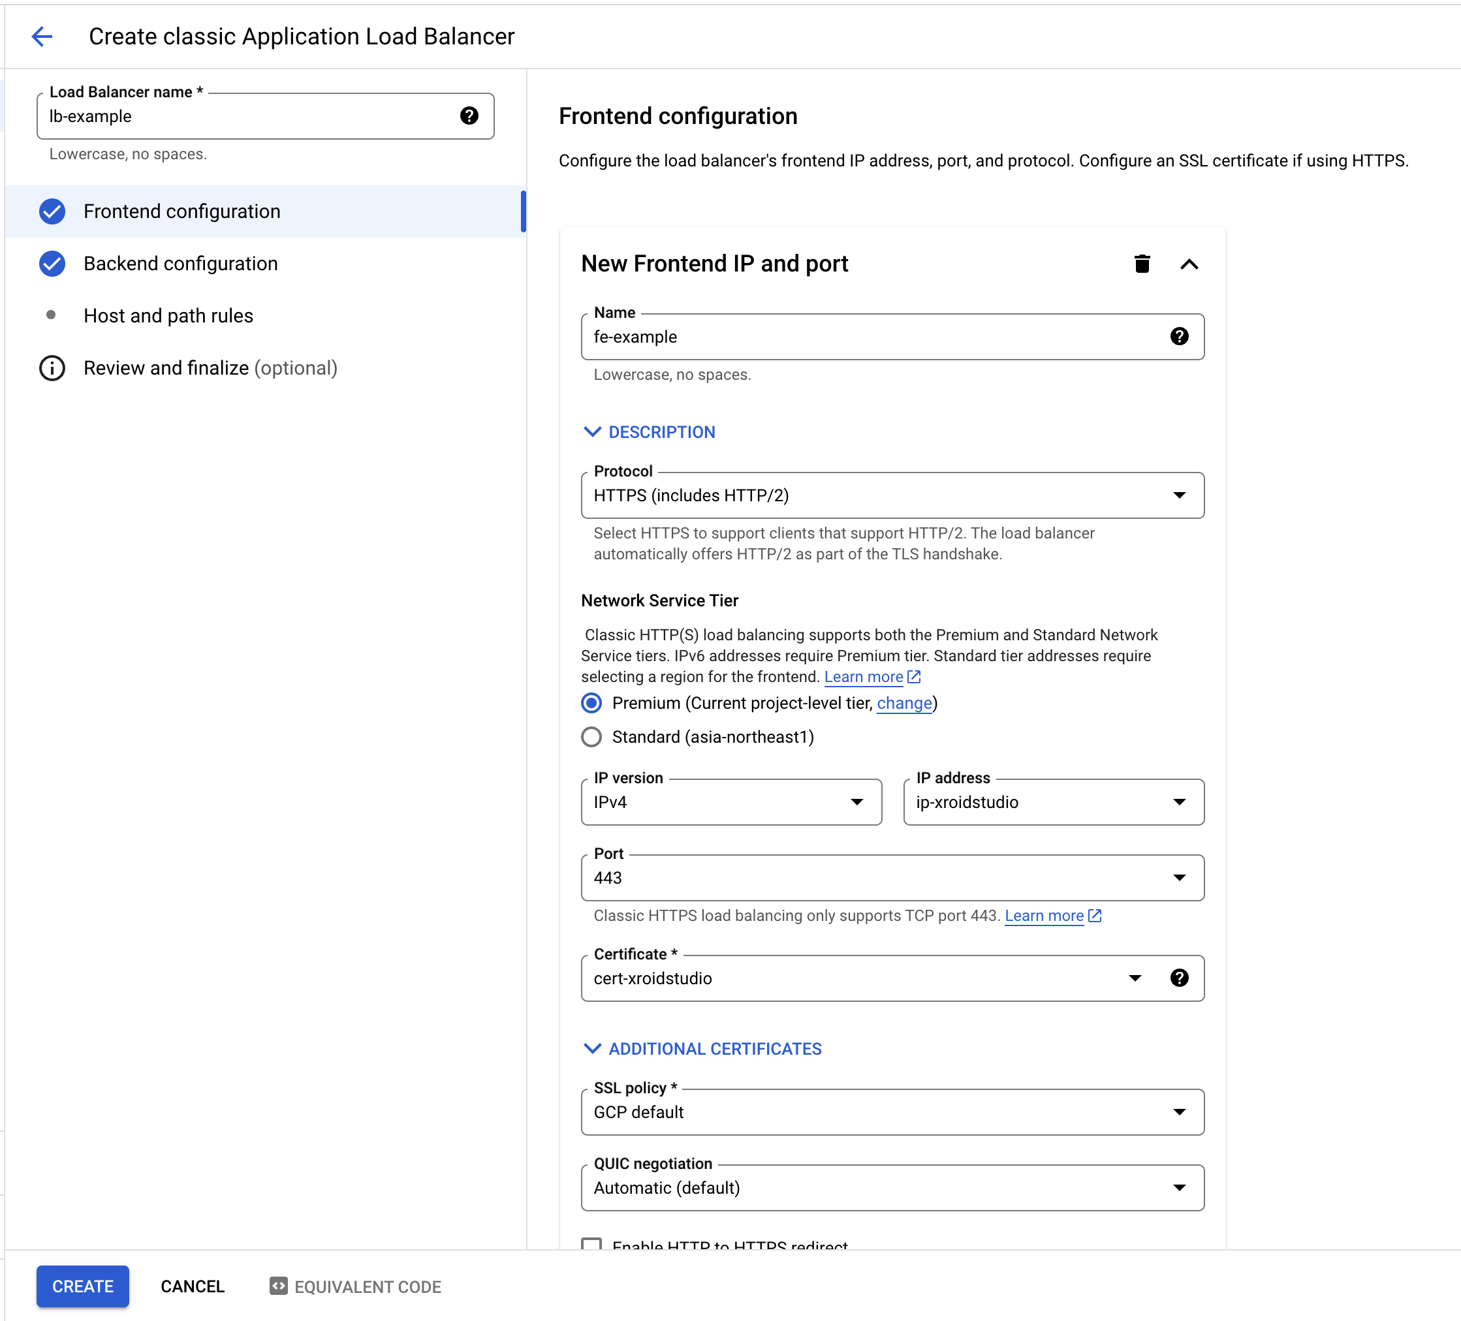Enable HTTP to HTTPS redirect checkbox
The height and width of the screenshot is (1321, 1461).
(591, 1243)
